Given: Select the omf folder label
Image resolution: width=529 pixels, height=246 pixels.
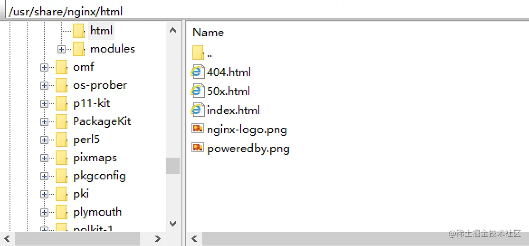Looking at the screenshot, I should point(83,67).
